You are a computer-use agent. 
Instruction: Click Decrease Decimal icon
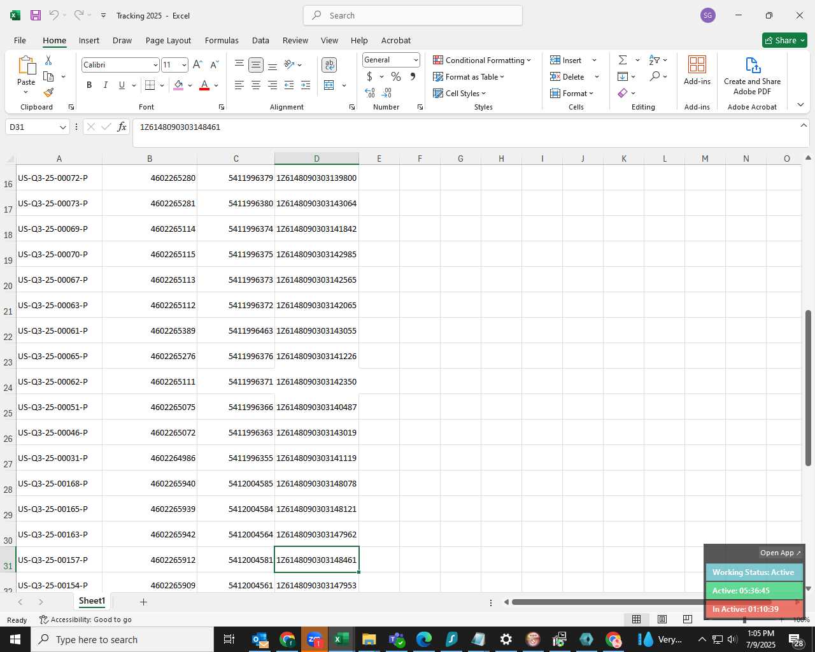click(387, 93)
